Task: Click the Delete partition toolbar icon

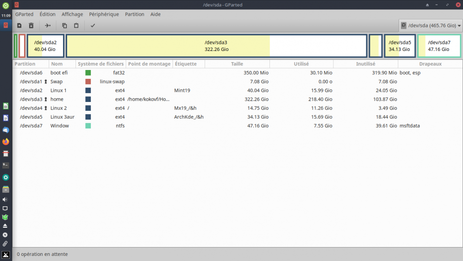Action: click(31, 25)
